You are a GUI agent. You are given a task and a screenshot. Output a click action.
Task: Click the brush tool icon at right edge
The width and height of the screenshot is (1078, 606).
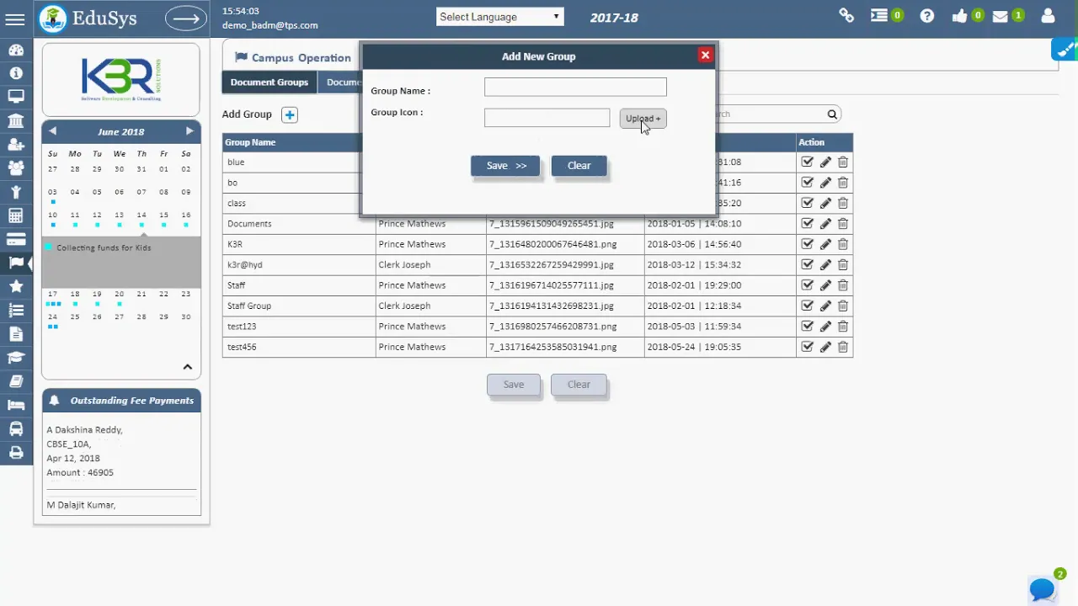click(1065, 49)
